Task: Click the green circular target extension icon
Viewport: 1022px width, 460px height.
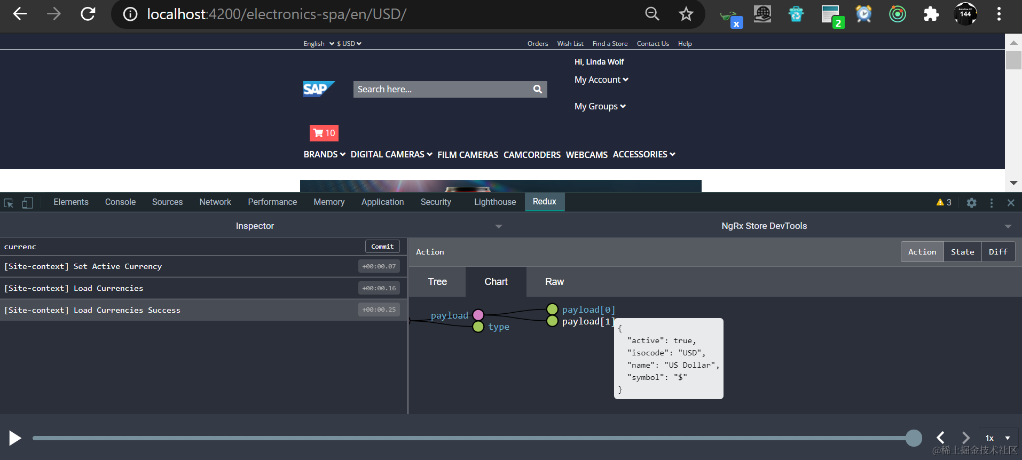Action: pos(898,14)
